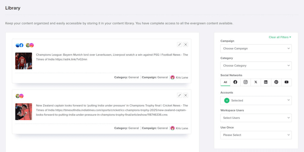Select the All social networks tab
304x152 pixels.
coord(225,82)
